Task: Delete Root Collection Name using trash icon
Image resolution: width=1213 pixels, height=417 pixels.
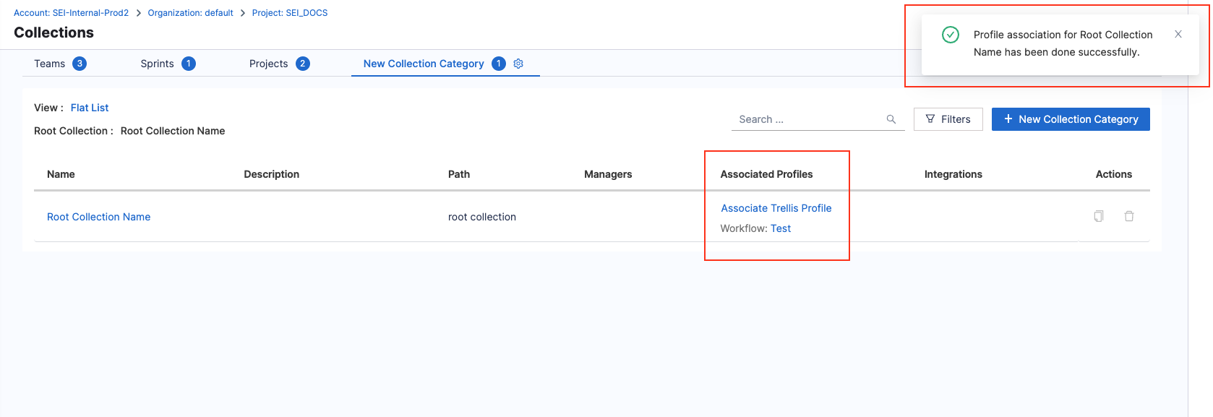Action: click(1128, 216)
